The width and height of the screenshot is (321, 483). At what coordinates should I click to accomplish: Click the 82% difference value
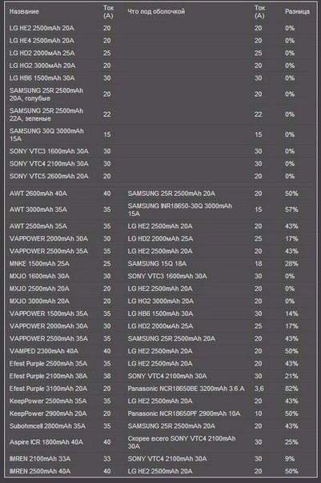[291, 389]
